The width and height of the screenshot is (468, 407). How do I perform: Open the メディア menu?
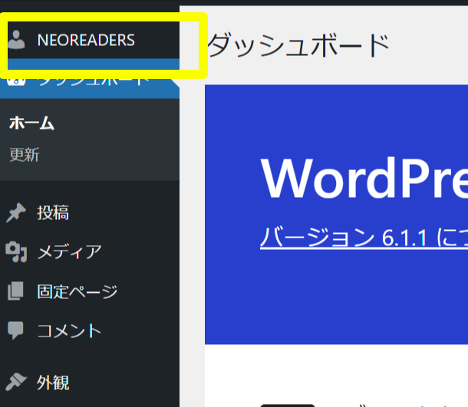[69, 252]
